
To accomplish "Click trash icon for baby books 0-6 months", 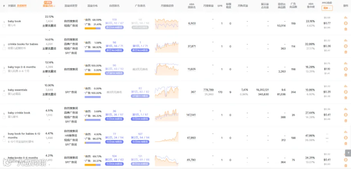I will point(346,165).
